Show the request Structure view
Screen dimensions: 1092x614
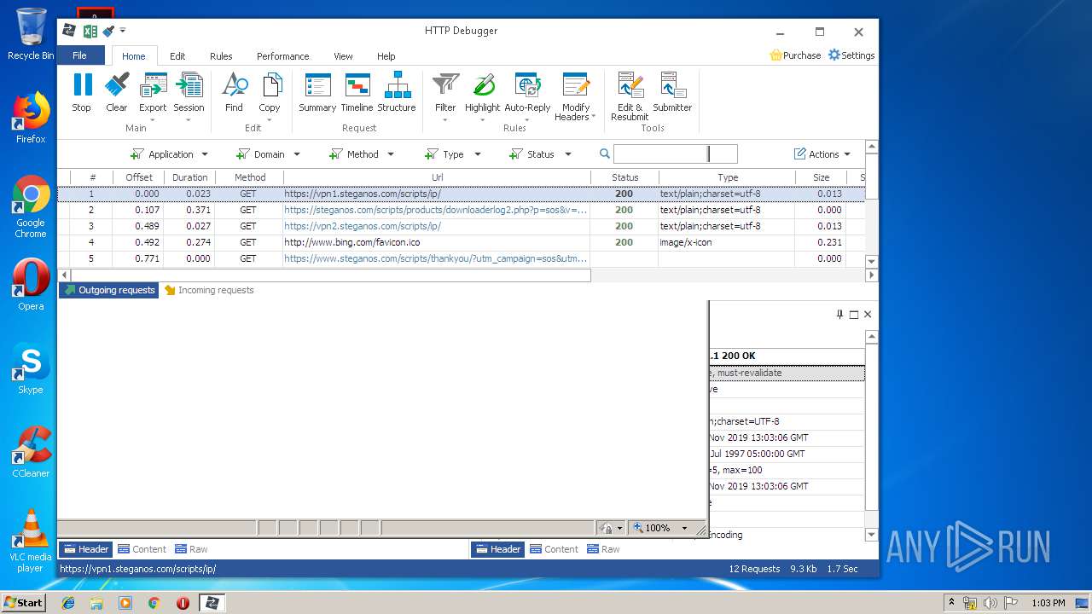point(397,92)
